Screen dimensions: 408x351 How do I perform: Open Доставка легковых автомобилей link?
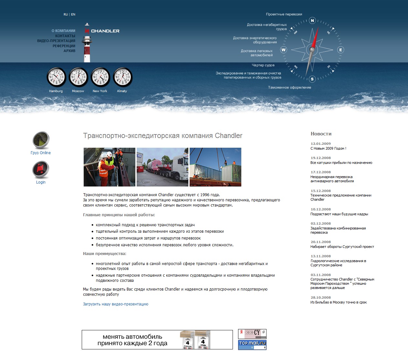(x=256, y=53)
